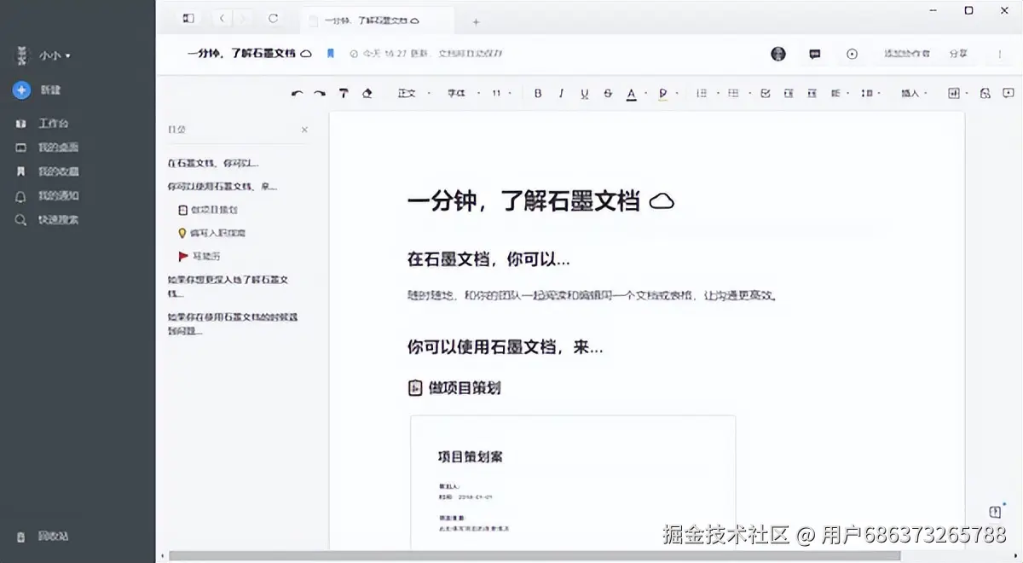The width and height of the screenshot is (1023, 563).
Task: Open the line spacing dropdown
Action: point(871,93)
